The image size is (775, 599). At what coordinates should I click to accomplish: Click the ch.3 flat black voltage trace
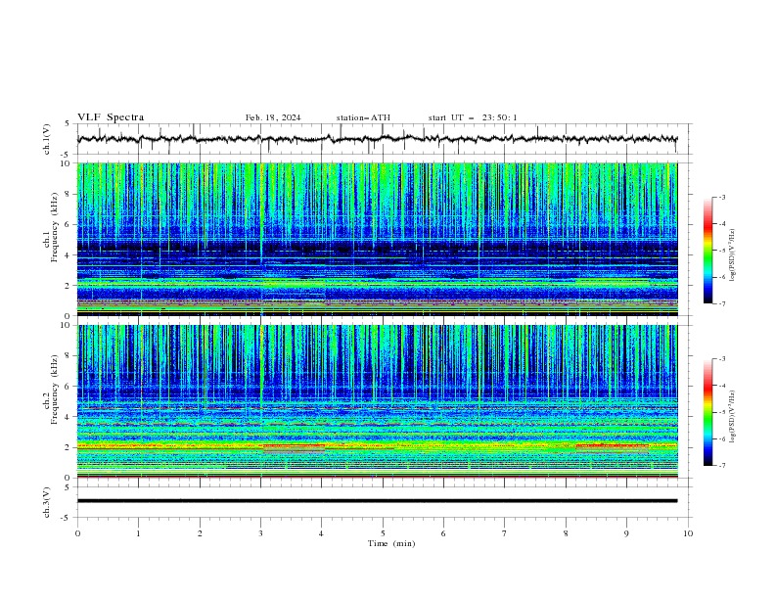(x=377, y=501)
